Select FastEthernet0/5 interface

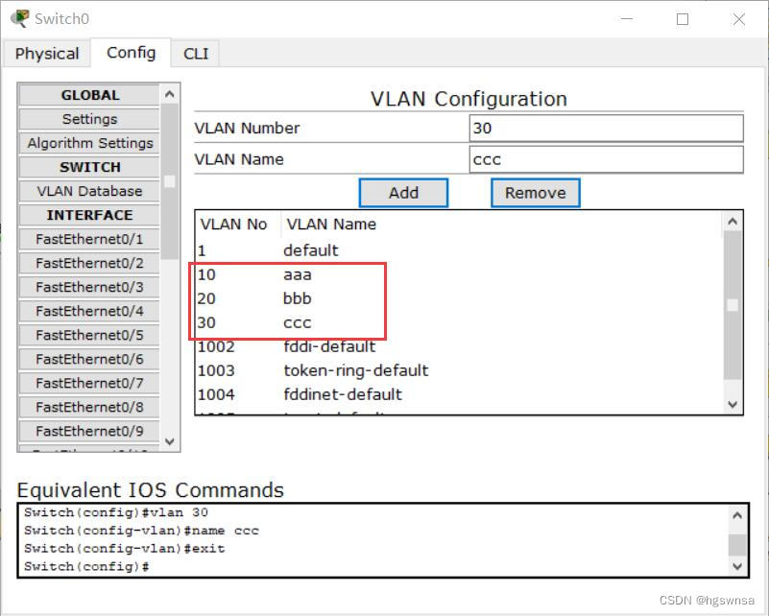[x=89, y=335]
